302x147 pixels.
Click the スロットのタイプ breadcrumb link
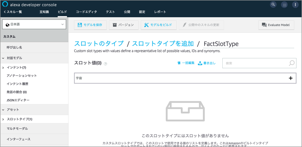[99, 44]
